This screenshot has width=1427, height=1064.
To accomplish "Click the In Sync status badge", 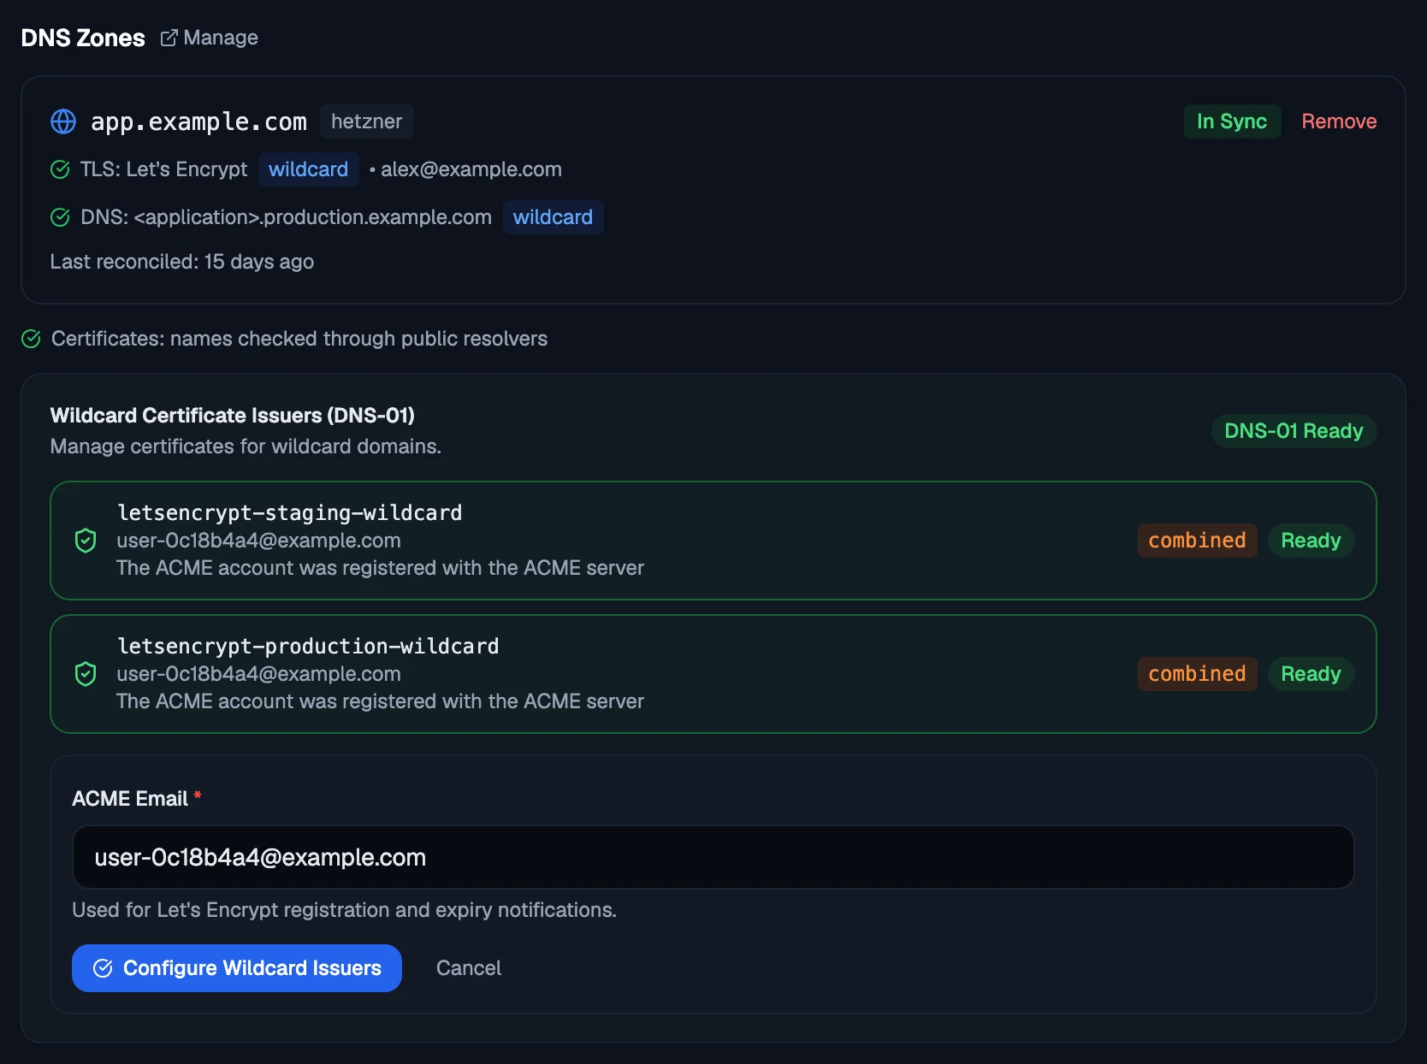I will pyautogui.click(x=1232, y=121).
